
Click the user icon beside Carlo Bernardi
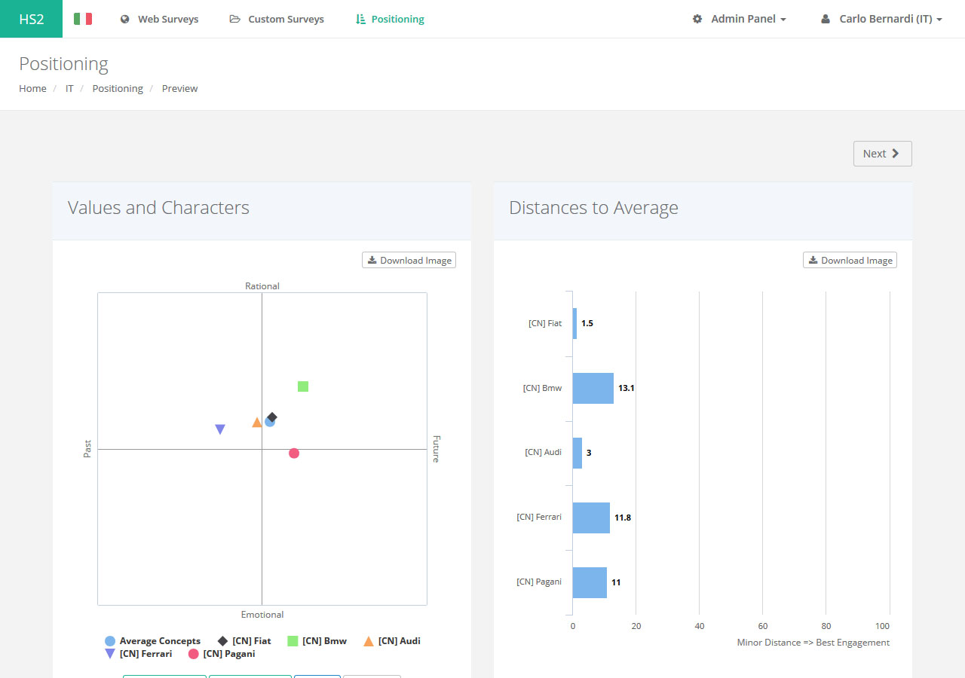click(826, 19)
